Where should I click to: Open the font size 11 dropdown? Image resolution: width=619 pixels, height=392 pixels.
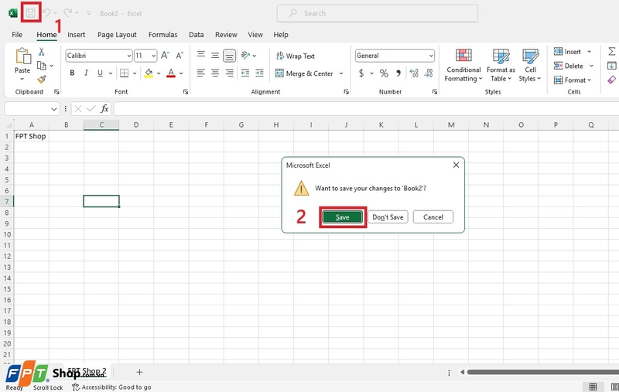153,56
